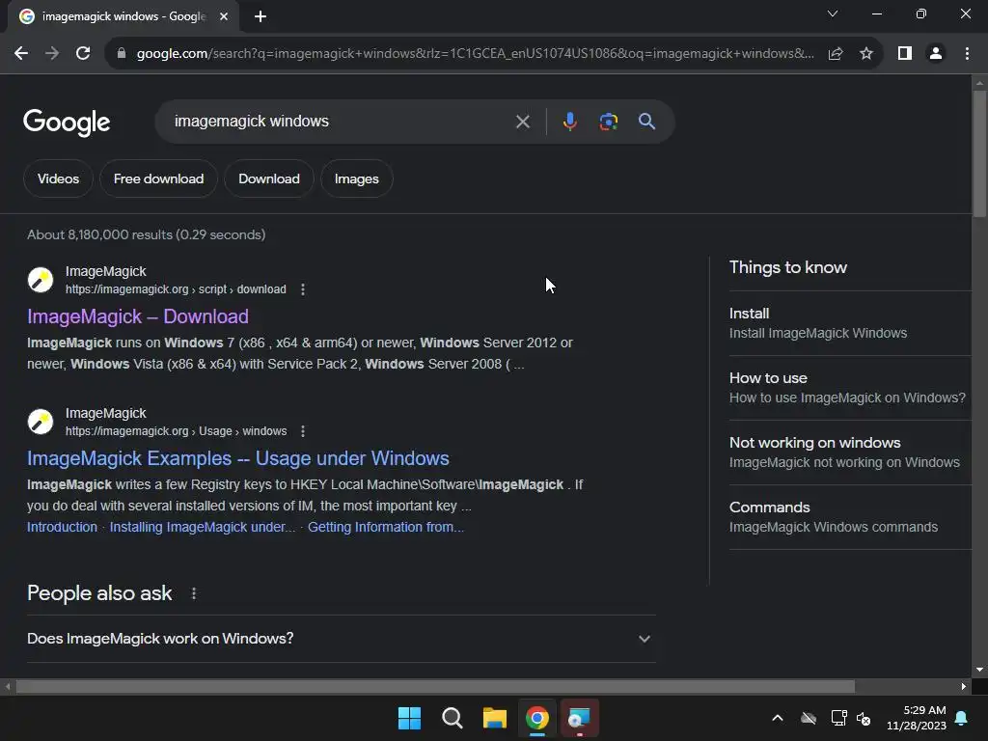Open Not working on windows topic
988x741 pixels.
click(x=850, y=453)
